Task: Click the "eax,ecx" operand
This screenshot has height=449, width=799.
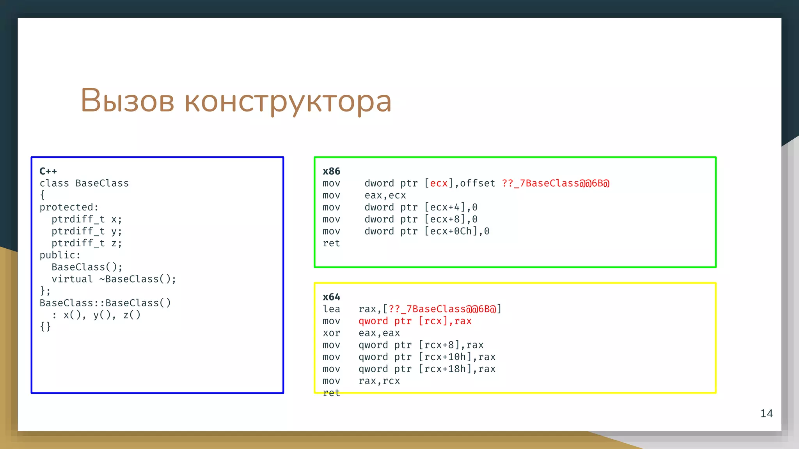Action: point(385,195)
